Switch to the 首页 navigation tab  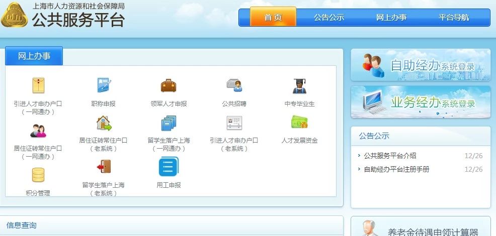pyautogui.click(x=273, y=17)
